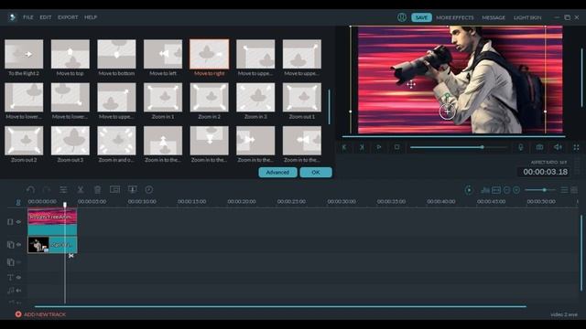Stop the preview playback
The width and height of the screenshot is (586, 329).
point(396,147)
